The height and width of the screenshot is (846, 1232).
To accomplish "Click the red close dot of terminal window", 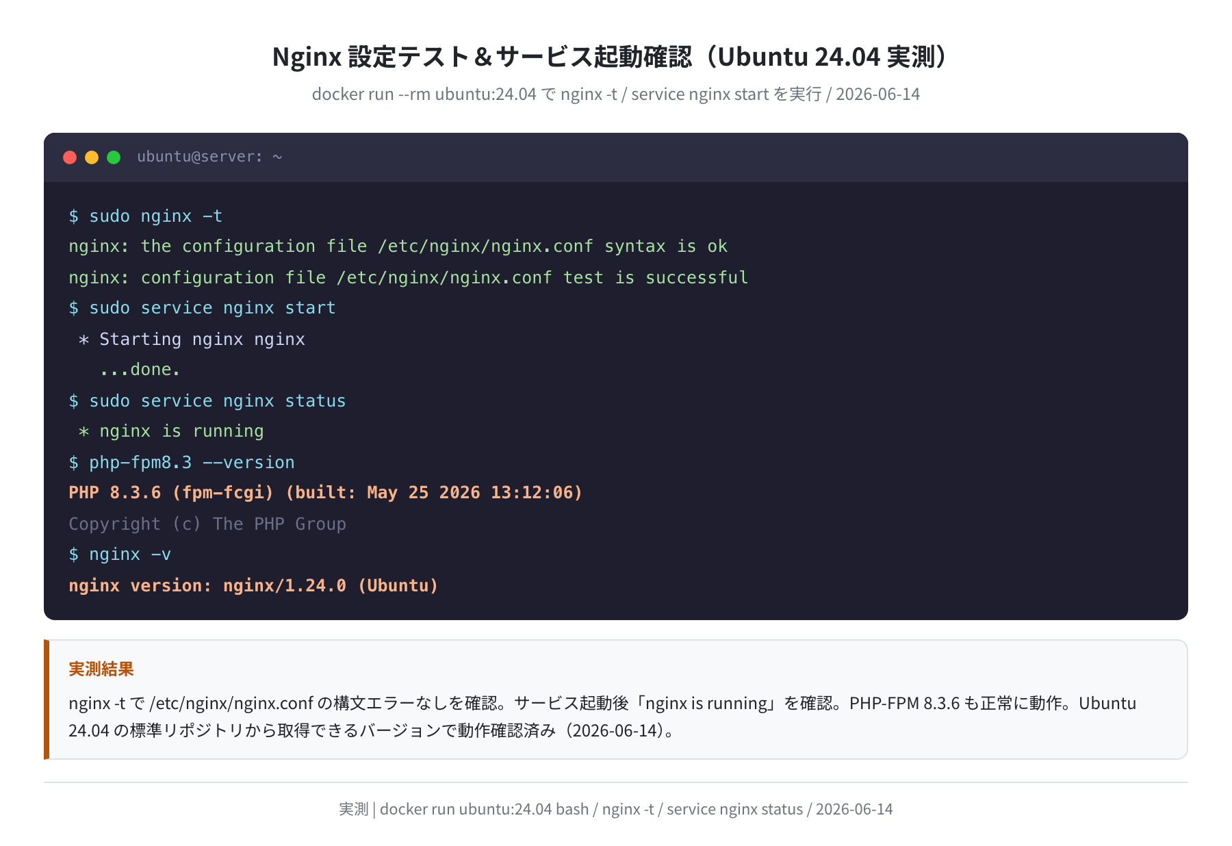I will 70,157.
